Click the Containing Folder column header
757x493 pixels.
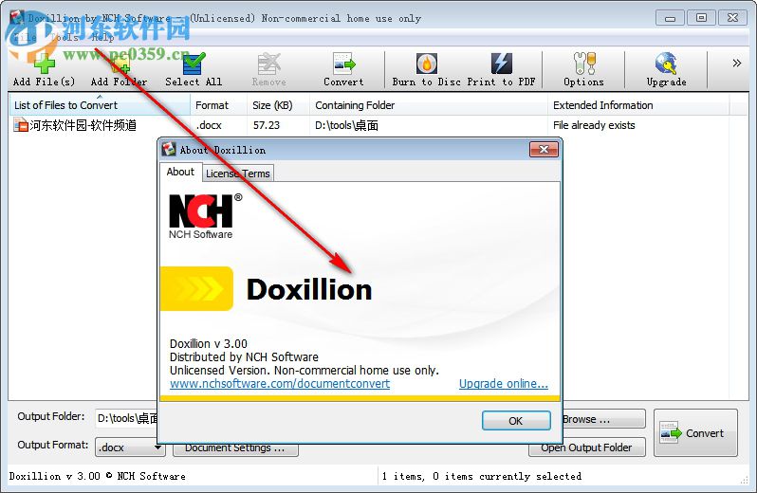click(429, 105)
